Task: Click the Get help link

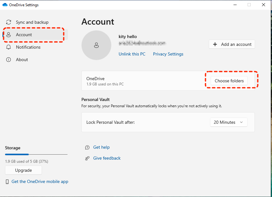Action: [101, 147]
